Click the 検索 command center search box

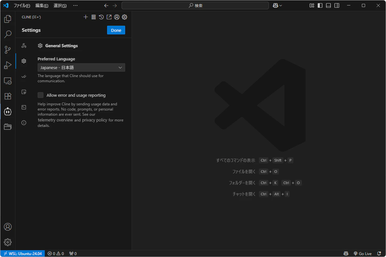195,5
